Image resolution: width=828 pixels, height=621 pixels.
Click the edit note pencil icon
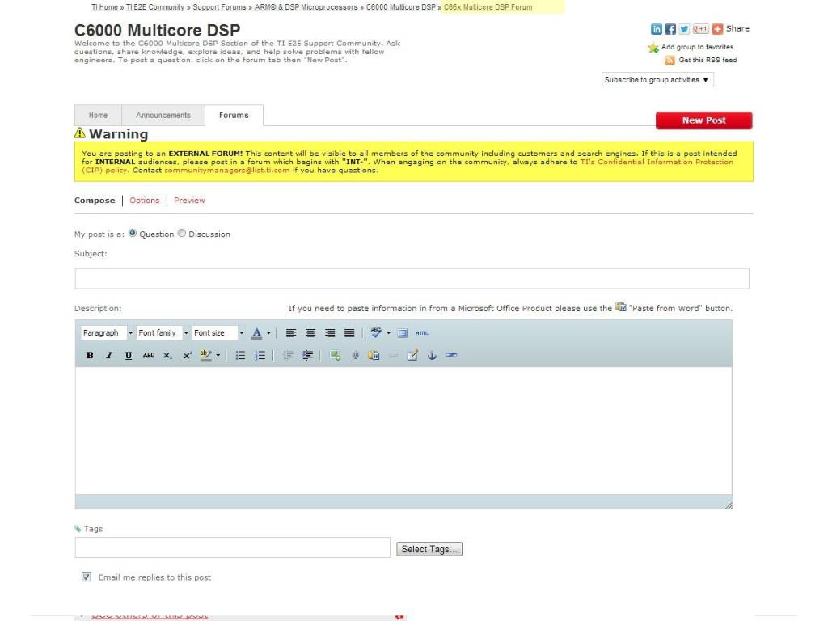coord(412,356)
